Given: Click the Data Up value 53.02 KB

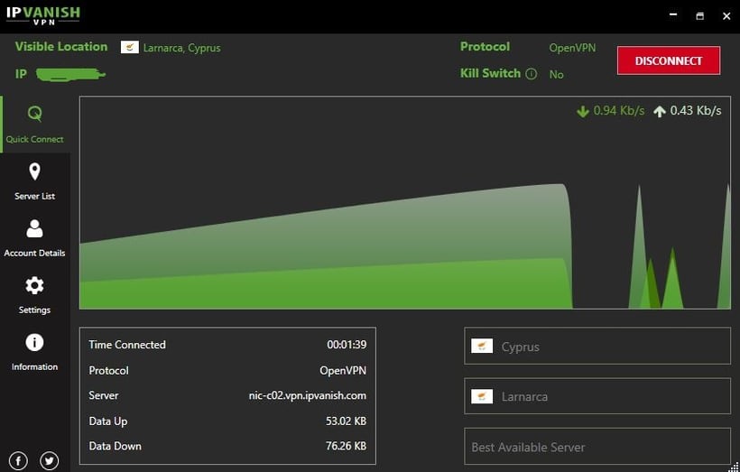Looking at the screenshot, I should point(346,421).
